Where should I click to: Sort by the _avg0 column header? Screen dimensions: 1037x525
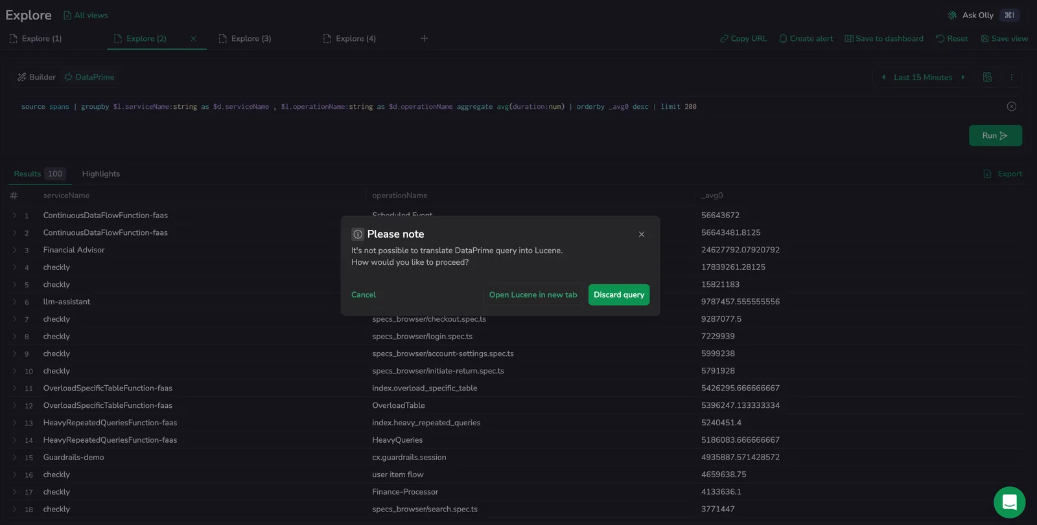tap(712, 195)
